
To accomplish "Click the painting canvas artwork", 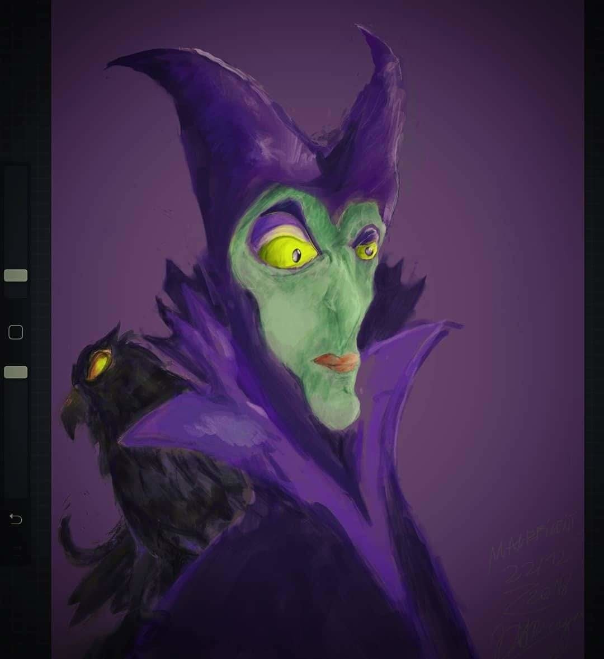I will tap(318, 329).
